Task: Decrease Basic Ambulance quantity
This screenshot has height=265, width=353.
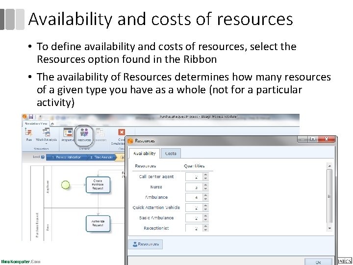Action: 205,220
